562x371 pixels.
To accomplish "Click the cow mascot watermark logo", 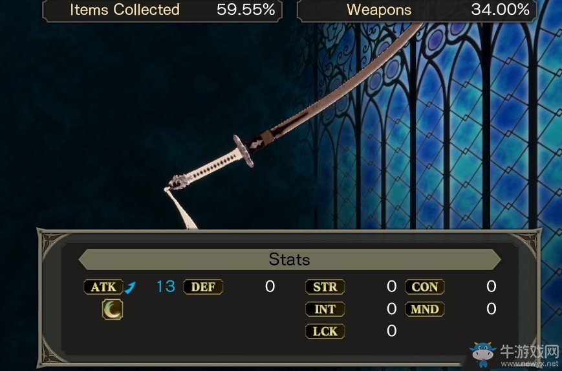I will (x=483, y=354).
